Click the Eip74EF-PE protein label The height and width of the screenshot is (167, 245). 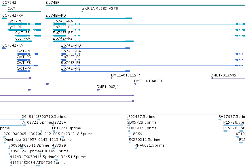click(x=71, y=63)
